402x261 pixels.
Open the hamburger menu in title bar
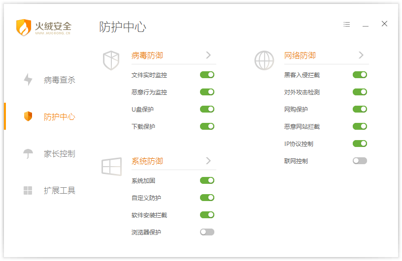[347, 24]
